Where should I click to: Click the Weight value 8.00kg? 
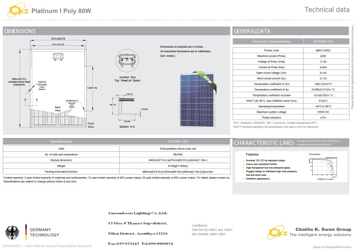(x=177, y=166)
